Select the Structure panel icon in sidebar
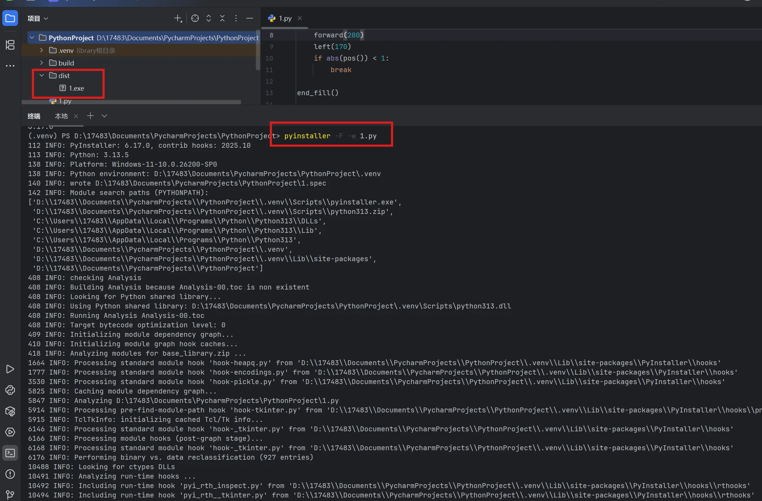 pyautogui.click(x=10, y=45)
